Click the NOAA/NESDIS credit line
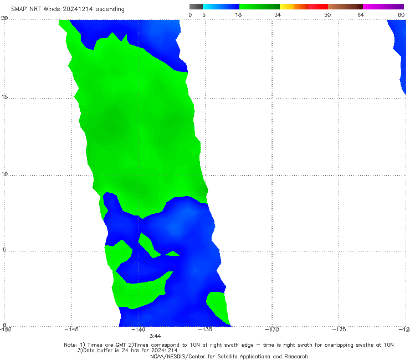Viewport: 410px width, 360px height. pyautogui.click(x=229, y=357)
